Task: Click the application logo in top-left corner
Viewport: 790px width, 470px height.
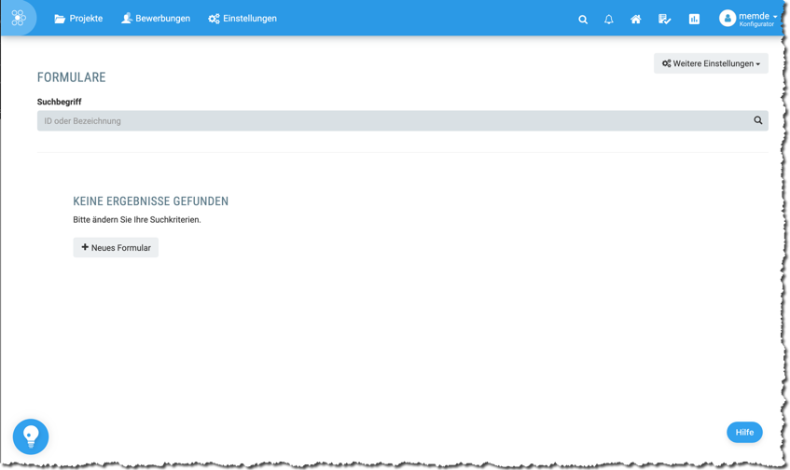Action: pyautogui.click(x=19, y=18)
